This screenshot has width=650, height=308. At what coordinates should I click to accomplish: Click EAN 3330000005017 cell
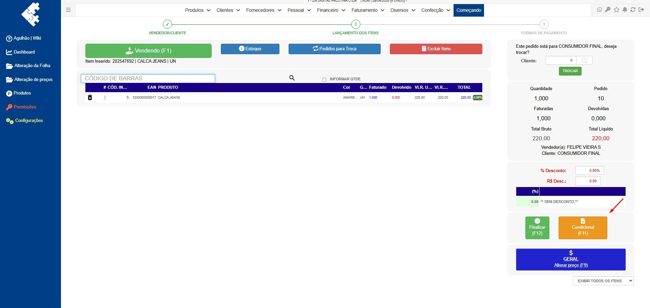click(x=144, y=98)
